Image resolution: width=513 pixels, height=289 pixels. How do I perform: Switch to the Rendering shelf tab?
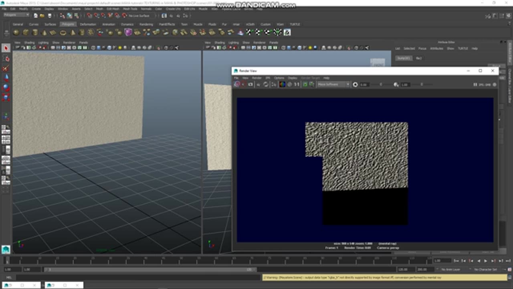pyautogui.click(x=146, y=24)
